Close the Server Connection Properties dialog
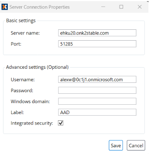150x168 pixels. pos(139,7)
